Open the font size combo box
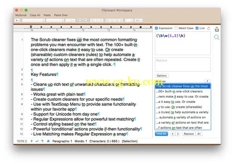Image resolution: width=234 pixels, height=164 pixels. pyautogui.click(x=70, y=20)
